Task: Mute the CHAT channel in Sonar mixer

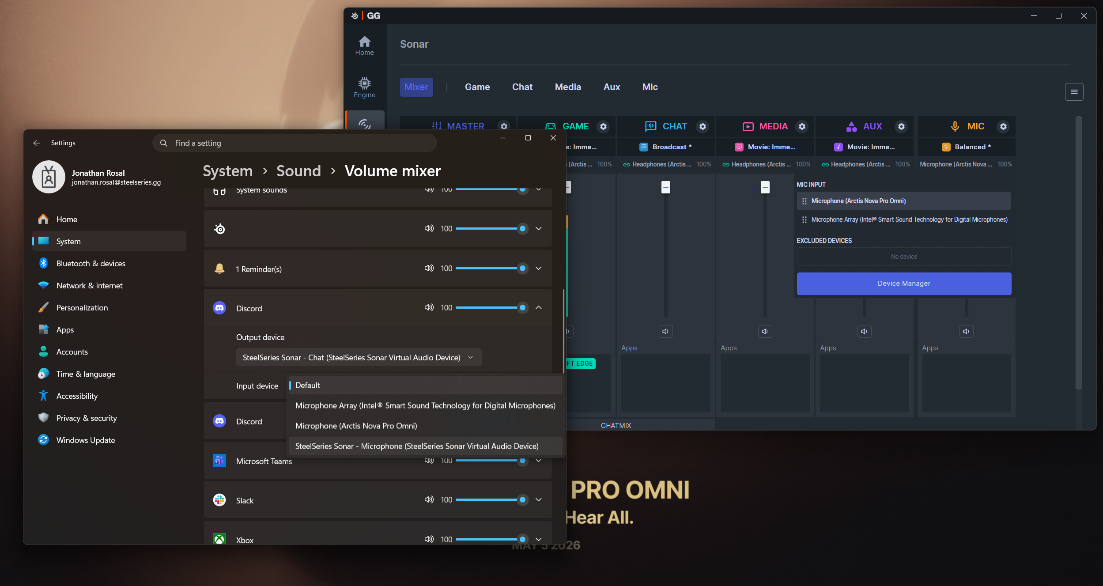Action: [x=665, y=331]
